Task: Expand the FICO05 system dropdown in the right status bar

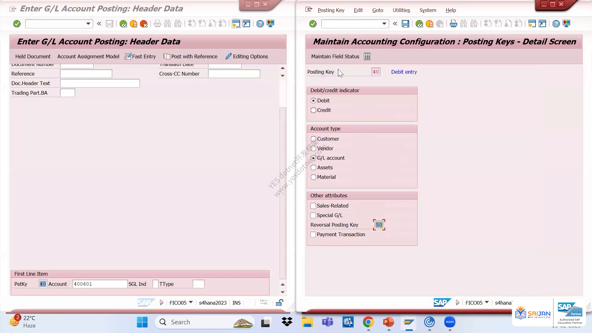Action: pyautogui.click(x=487, y=302)
